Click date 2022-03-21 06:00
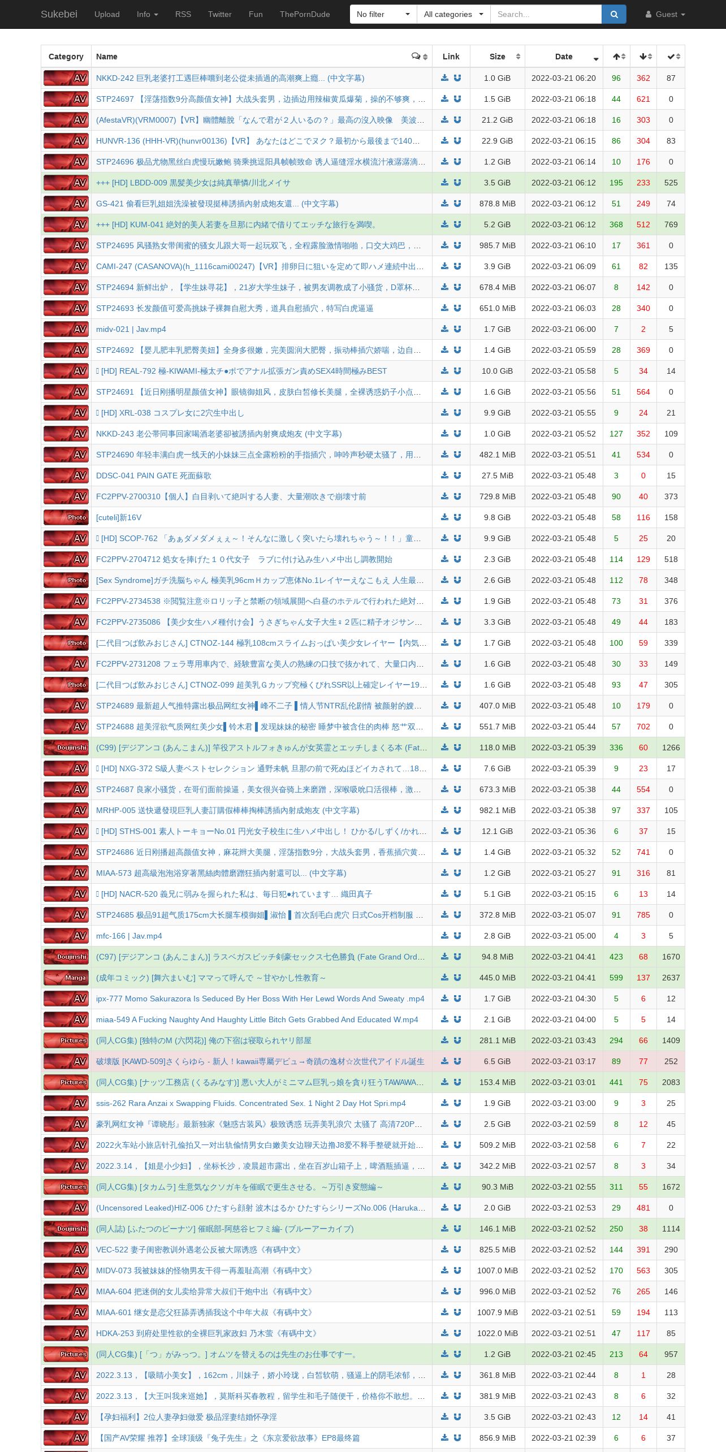This screenshot has width=726, height=1452. 564,329
